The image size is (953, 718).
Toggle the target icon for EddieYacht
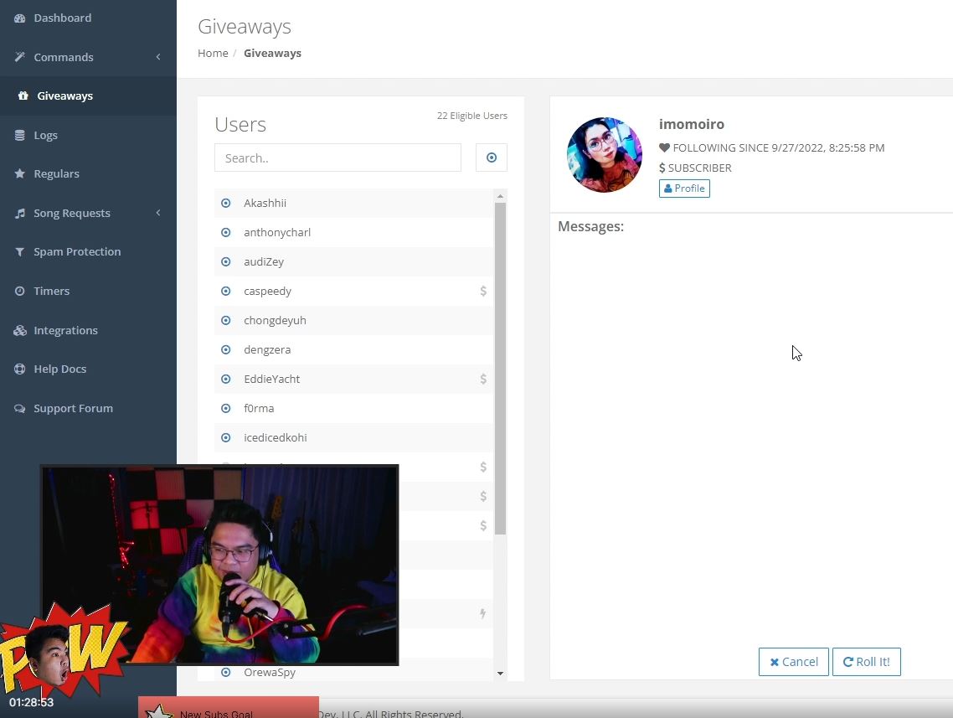pos(226,379)
